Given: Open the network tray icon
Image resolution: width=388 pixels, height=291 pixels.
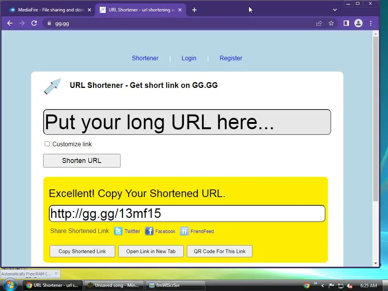Looking at the screenshot, I should coord(341,286).
